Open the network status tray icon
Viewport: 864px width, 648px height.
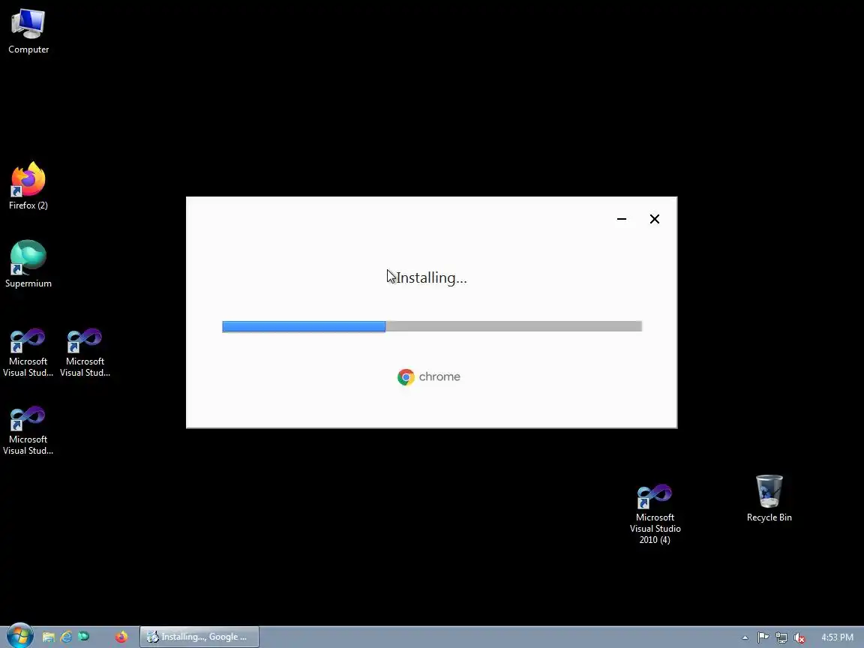[x=781, y=637]
